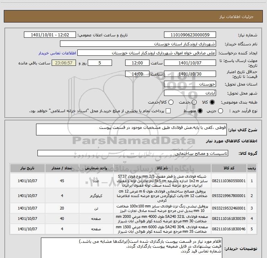Click the goods group field تاسیسات و مصالح ساختمانی

point(133,153)
